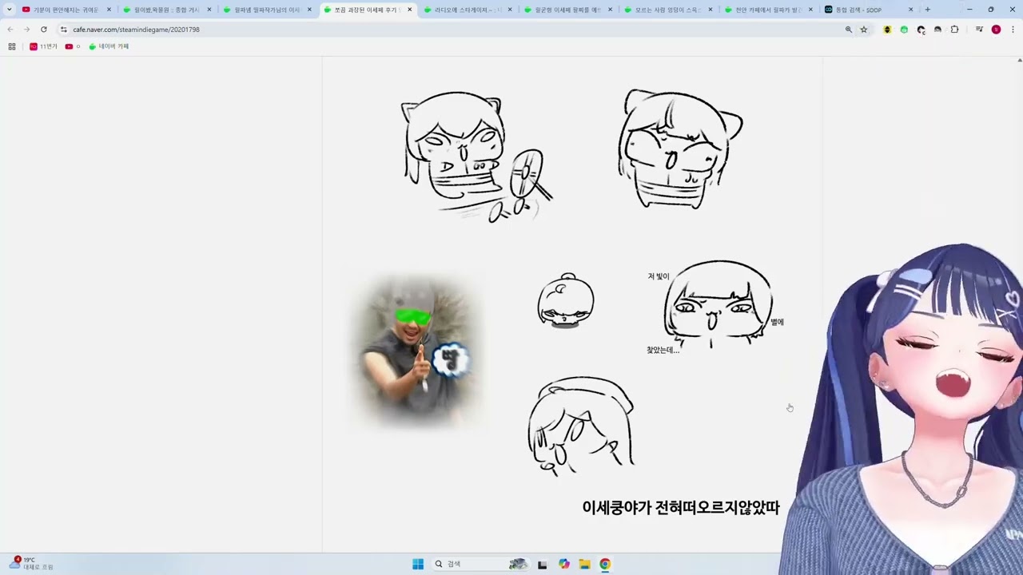
Task: Open the weather widget showing 19°C
Action: 31,563
